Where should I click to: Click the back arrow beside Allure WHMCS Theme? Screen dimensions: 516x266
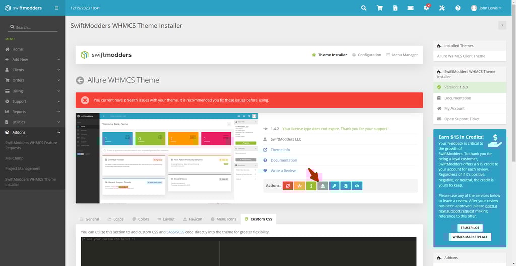pyautogui.click(x=80, y=80)
